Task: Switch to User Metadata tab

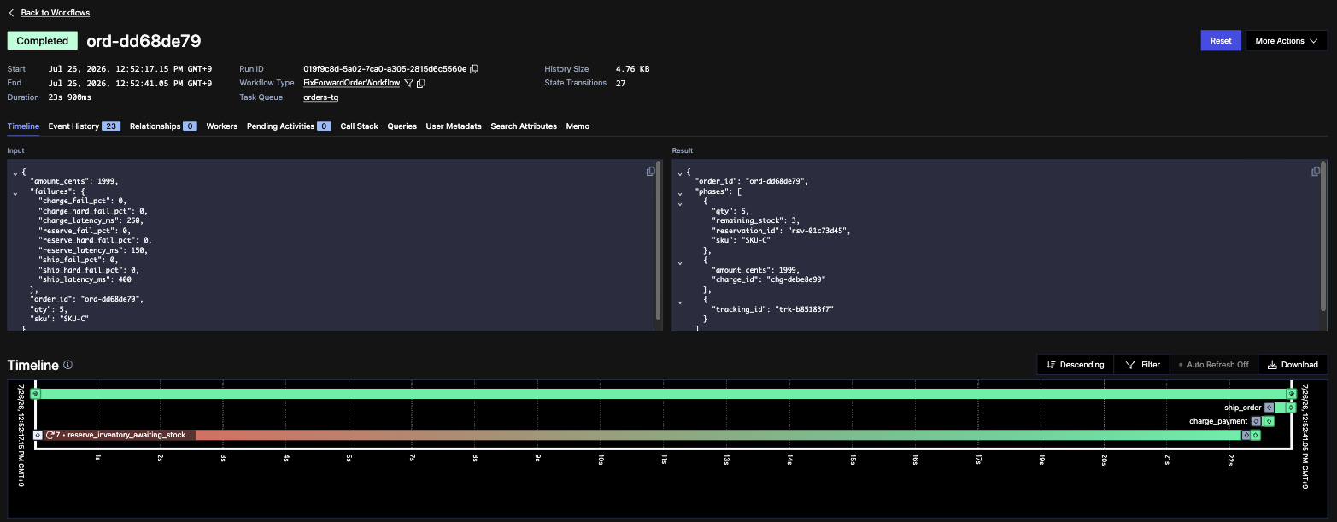Action: 454,126
